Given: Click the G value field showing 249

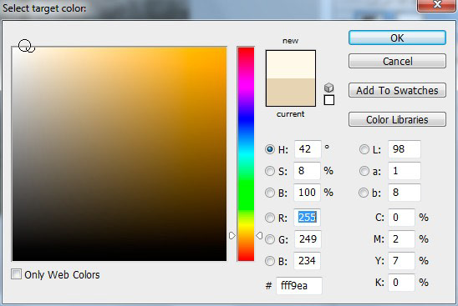Looking at the screenshot, I should point(308,239).
